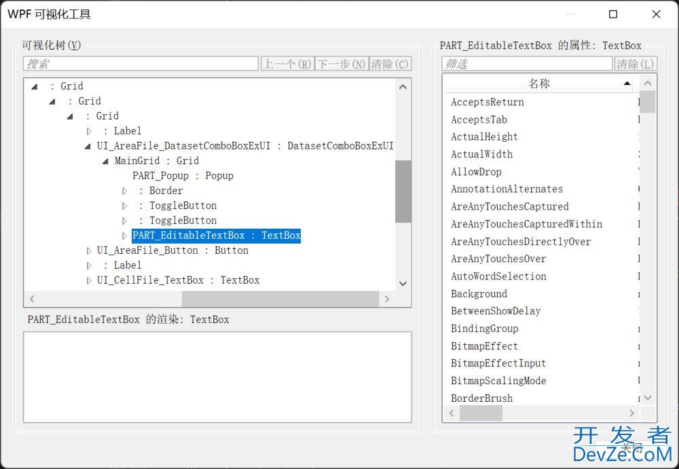Screen dimensions: 679x469
Task: Select the ActualWidth property row
Action: click(542, 154)
